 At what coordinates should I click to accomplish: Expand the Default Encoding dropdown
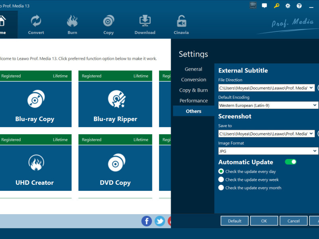coord(315,105)
